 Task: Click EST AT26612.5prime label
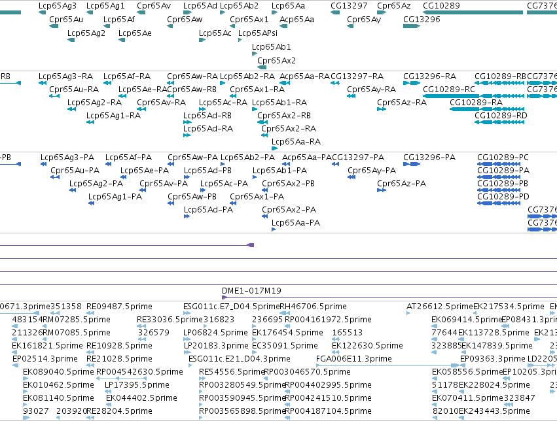click(440, 307)
